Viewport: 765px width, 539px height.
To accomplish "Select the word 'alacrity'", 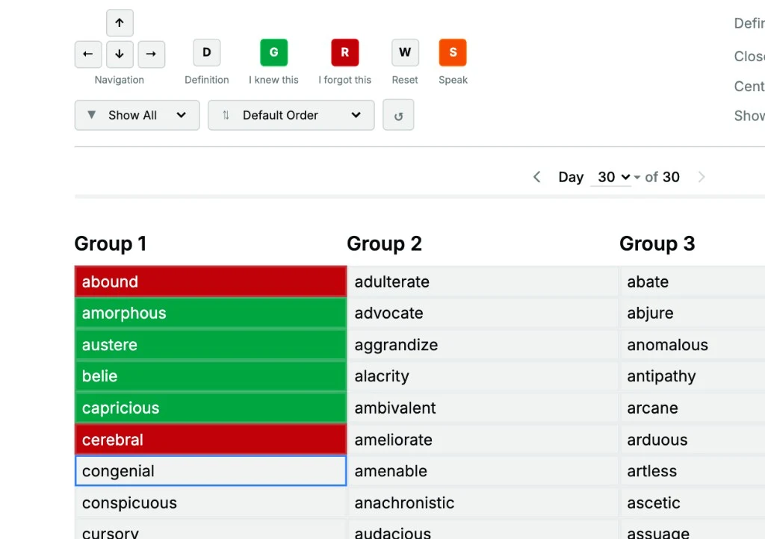I will tap(483, 376).
